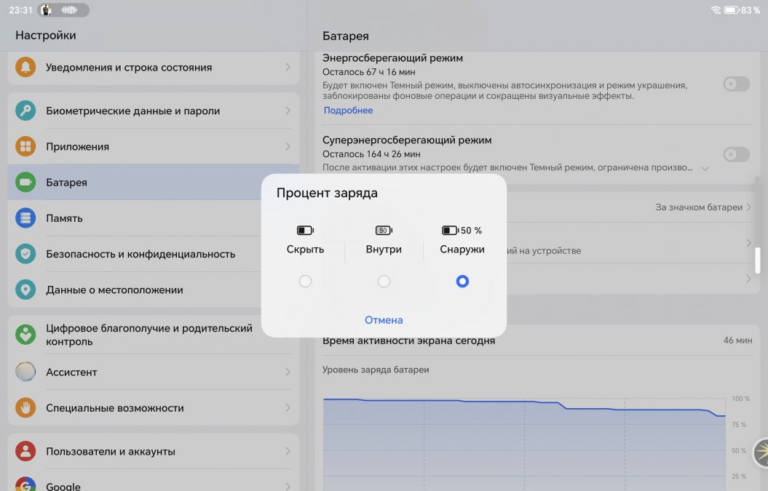Click the orange bell Уведомления icon
Viewport: 768px width, 491px height.
25,67
